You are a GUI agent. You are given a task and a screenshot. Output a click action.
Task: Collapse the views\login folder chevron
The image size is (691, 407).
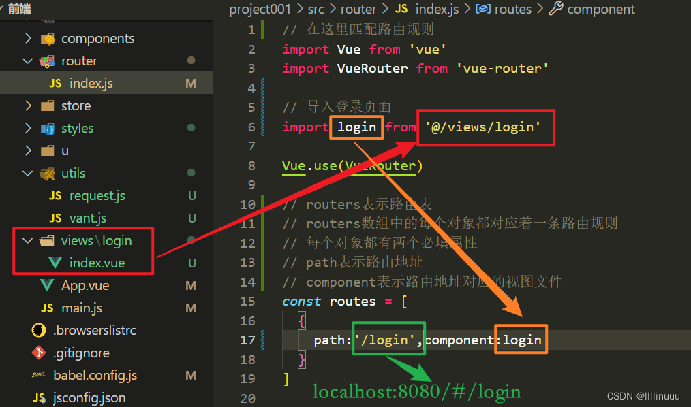click(28, 240)
